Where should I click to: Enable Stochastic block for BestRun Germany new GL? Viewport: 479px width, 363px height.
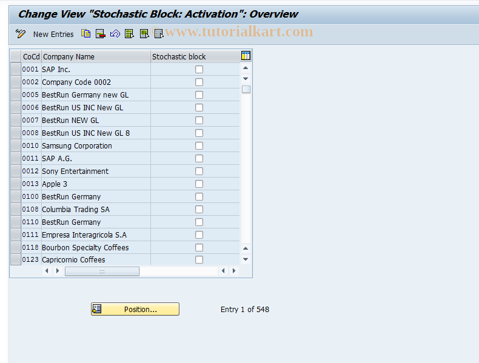click(x=199, y=95)
